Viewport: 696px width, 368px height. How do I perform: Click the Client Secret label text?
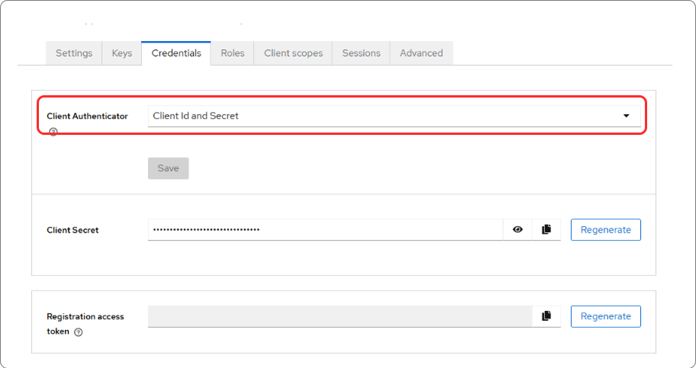click(x=72, y=230)
